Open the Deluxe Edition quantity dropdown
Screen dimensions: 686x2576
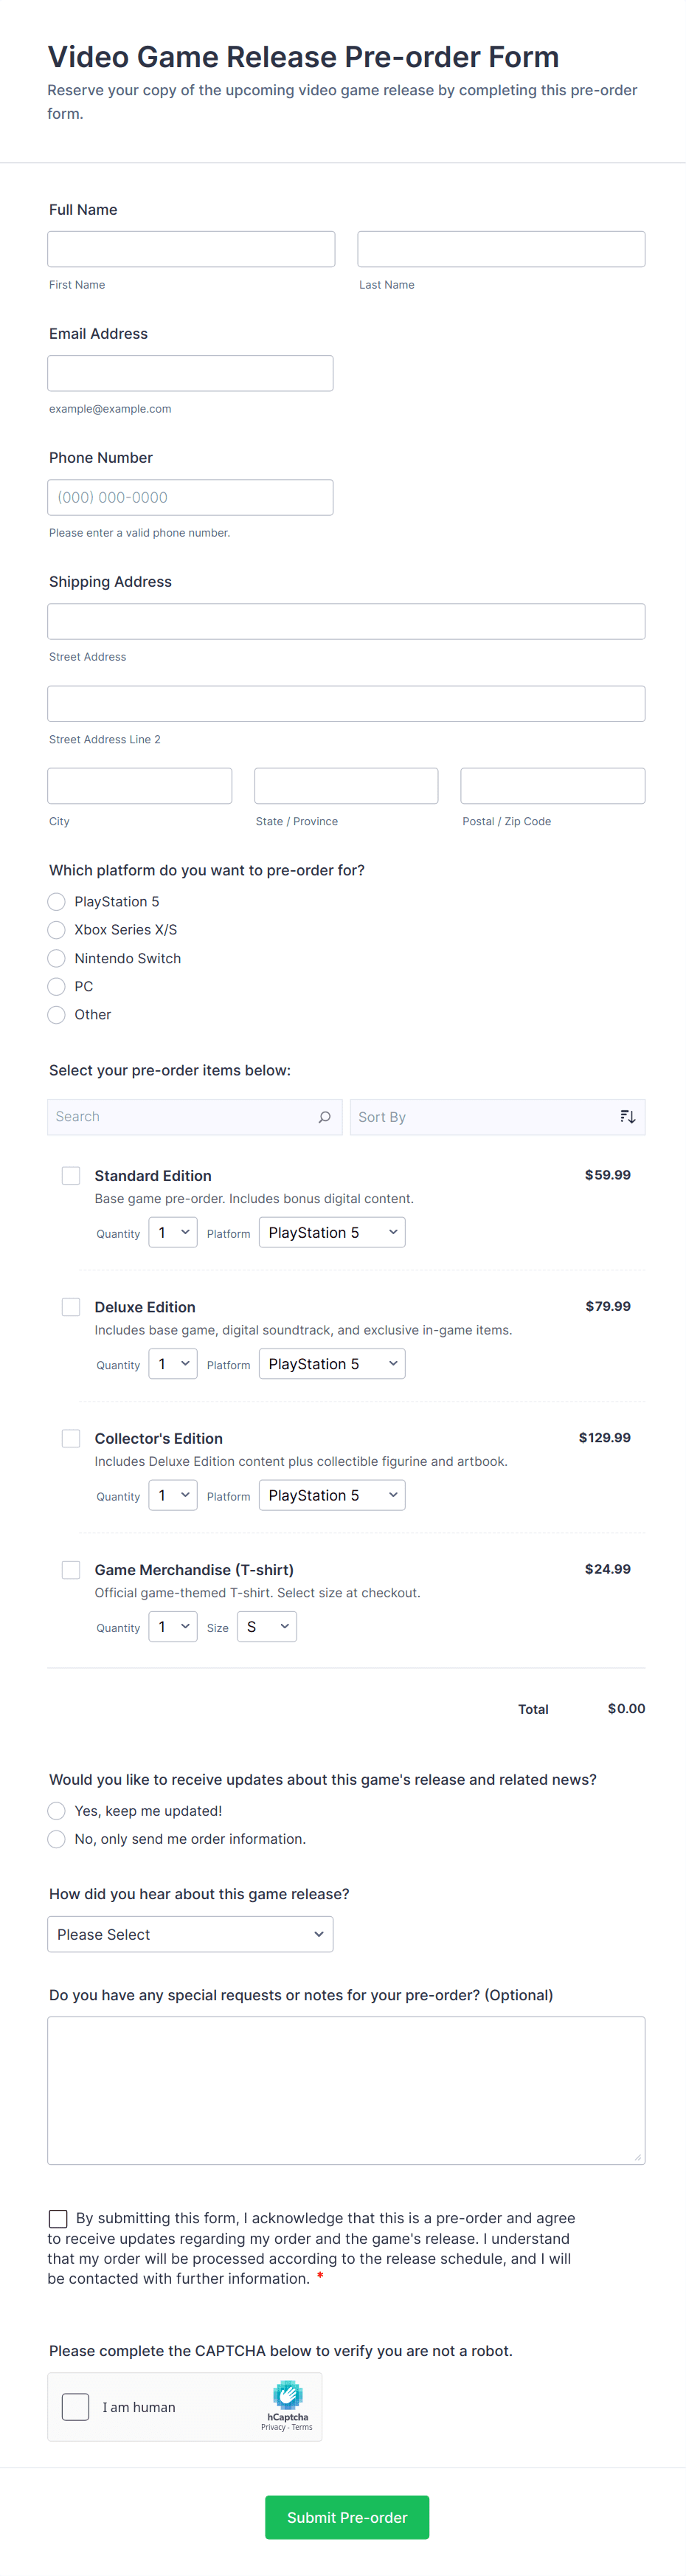coord(173,1364)
